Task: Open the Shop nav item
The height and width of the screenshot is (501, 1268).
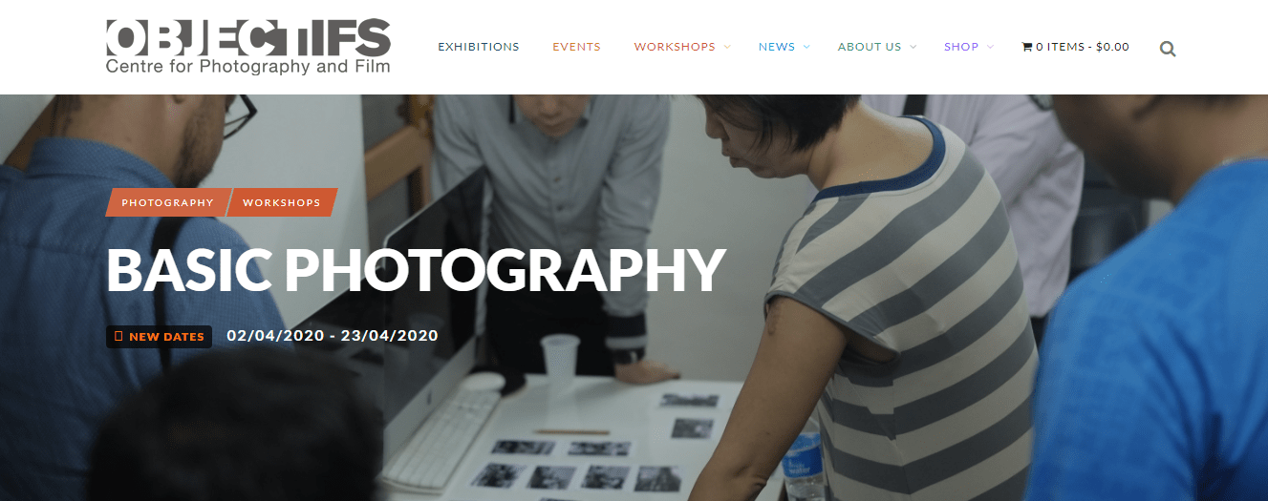Action: 961,47
